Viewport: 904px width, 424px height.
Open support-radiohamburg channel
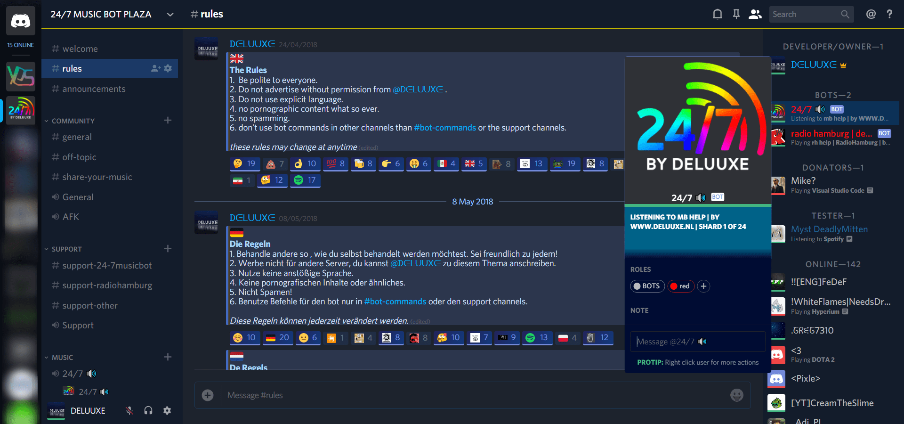[110, 285]
